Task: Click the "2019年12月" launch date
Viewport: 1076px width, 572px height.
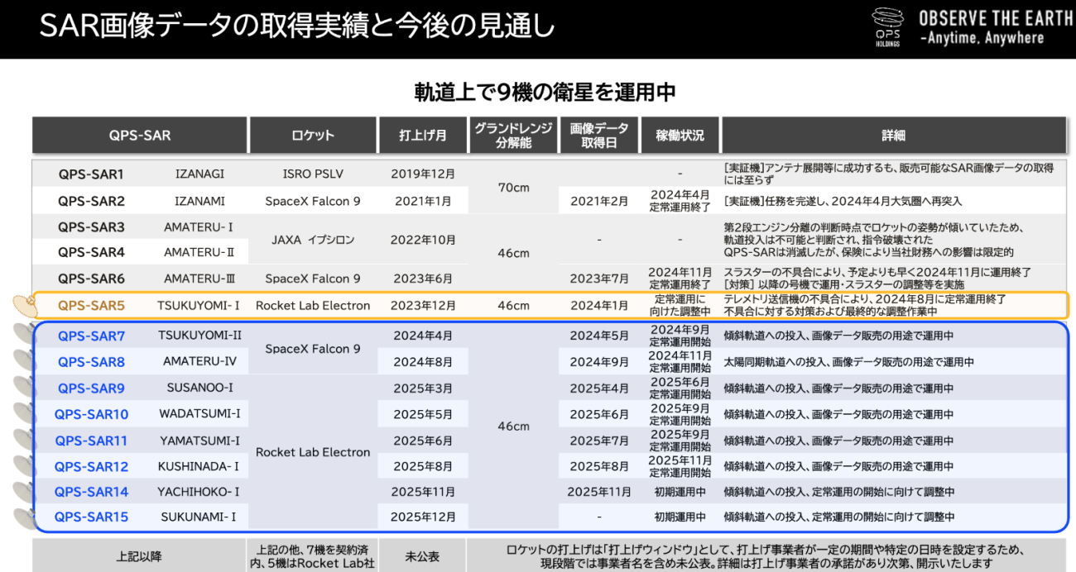Action: (x=424, y=174)
